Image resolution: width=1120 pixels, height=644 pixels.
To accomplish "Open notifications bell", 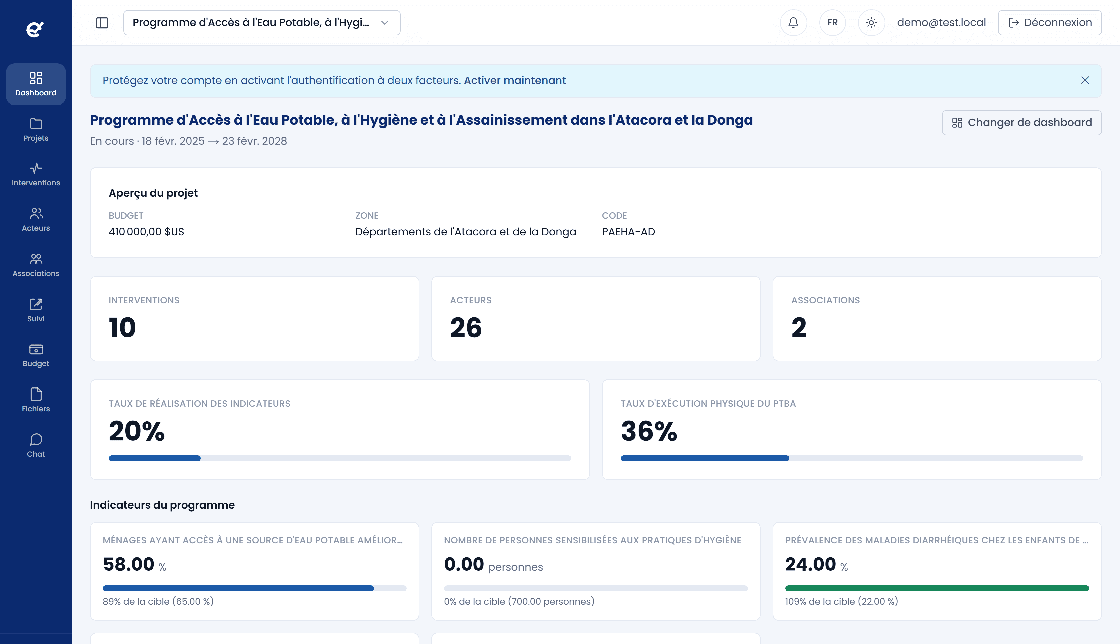I will point(793,23).
